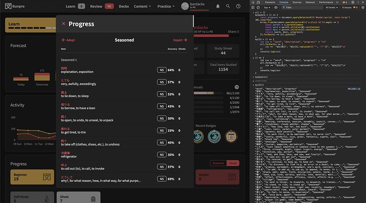Click the Learn progress bar card
Screen dimensions: 366x203
coord(31,25)
